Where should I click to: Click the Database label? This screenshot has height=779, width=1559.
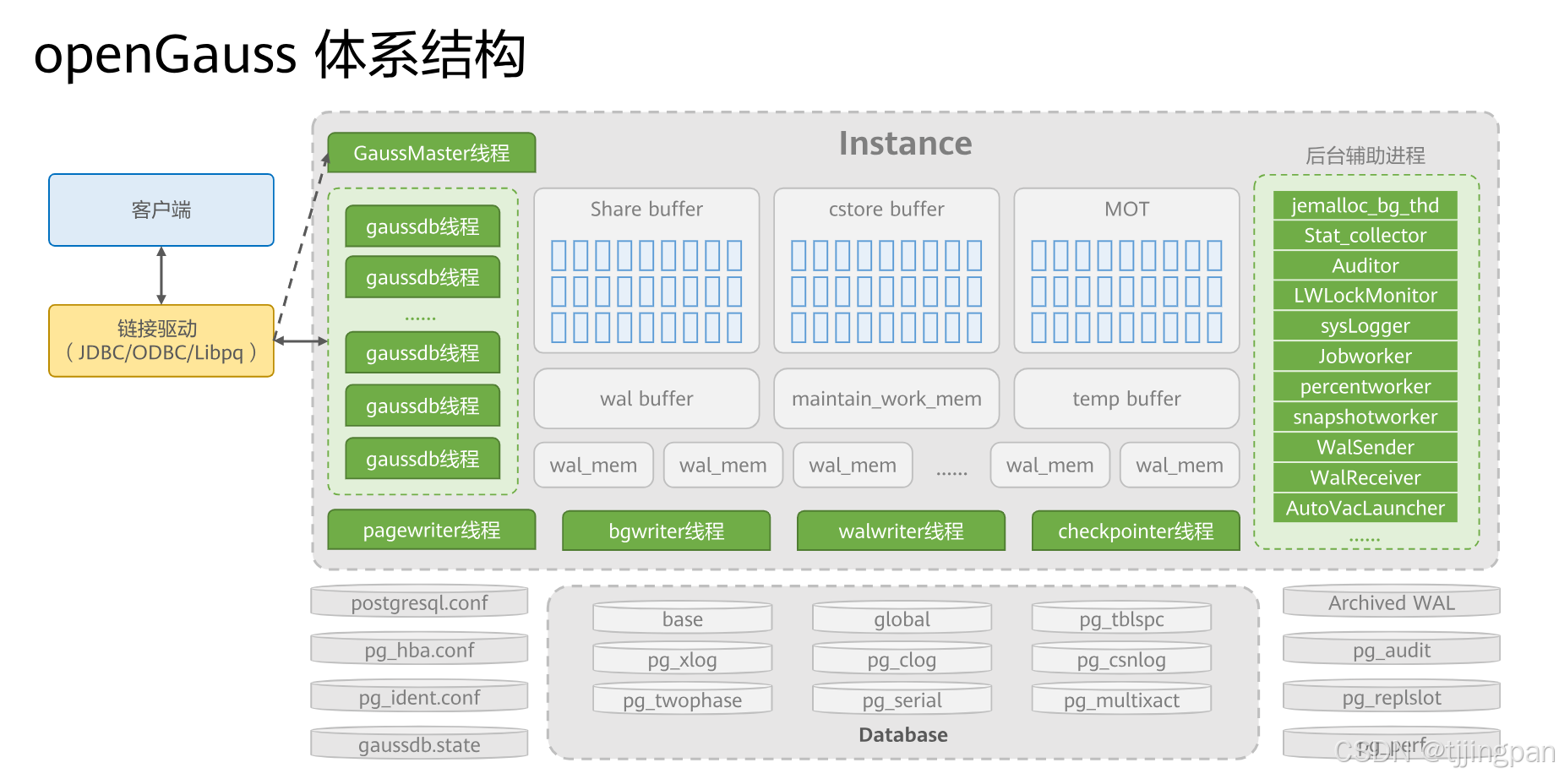903,735
